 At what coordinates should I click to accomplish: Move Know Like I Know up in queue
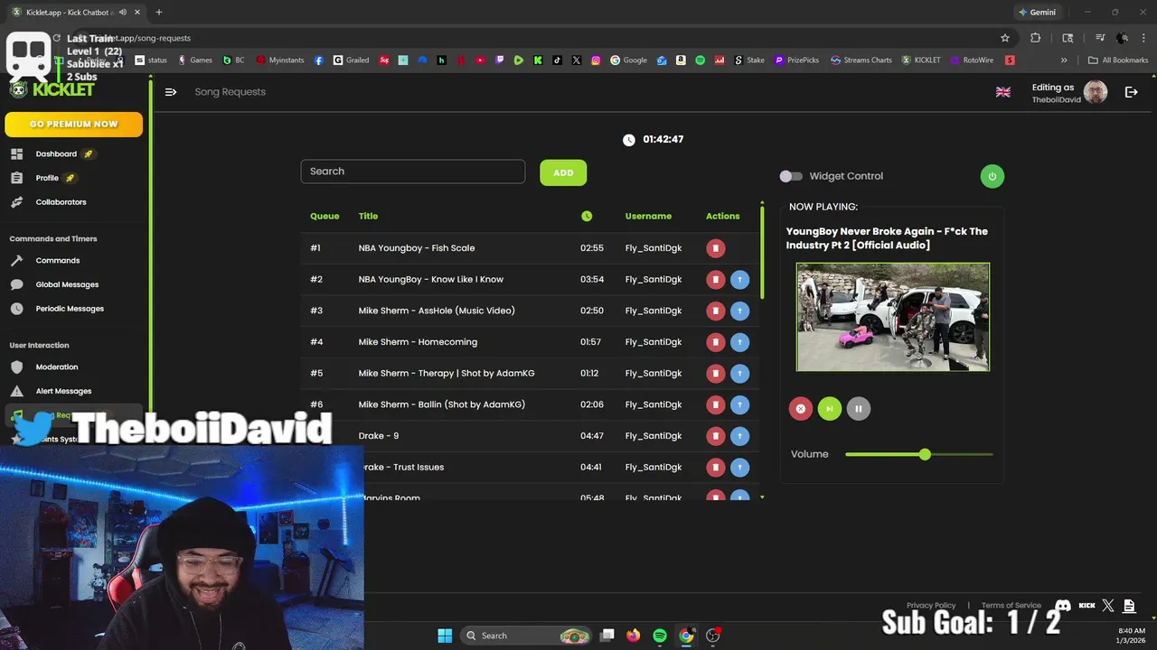[x=739, y=280]
